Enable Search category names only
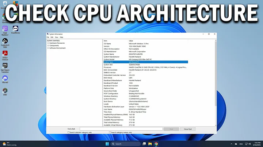The image size is (263, 147). (110, 132)
